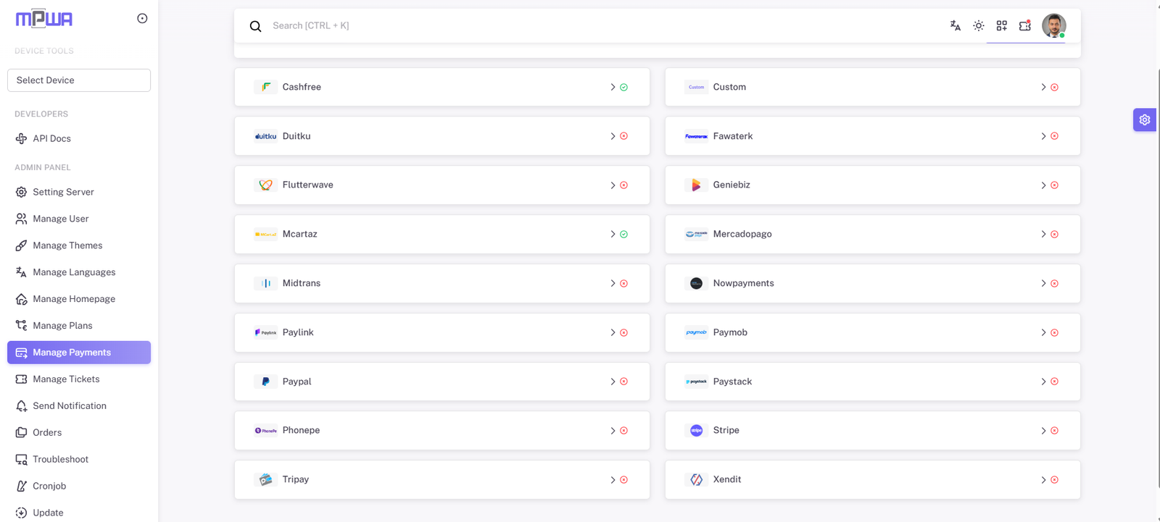Open API Docs link
Screen dimensions: 1160x522
pos(51,138)
